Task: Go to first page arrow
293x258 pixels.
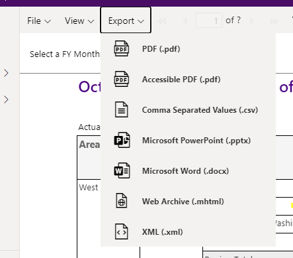Action: point(162,21)
